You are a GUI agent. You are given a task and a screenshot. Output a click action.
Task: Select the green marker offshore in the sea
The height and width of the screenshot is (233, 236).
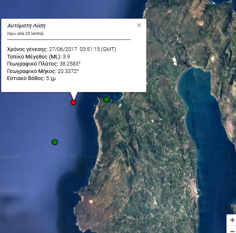coord(55,142)
